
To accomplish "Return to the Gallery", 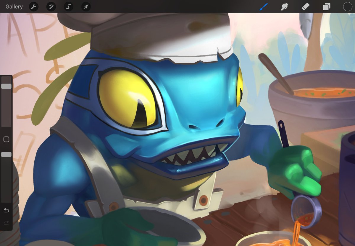I will (x=14, y=6).
